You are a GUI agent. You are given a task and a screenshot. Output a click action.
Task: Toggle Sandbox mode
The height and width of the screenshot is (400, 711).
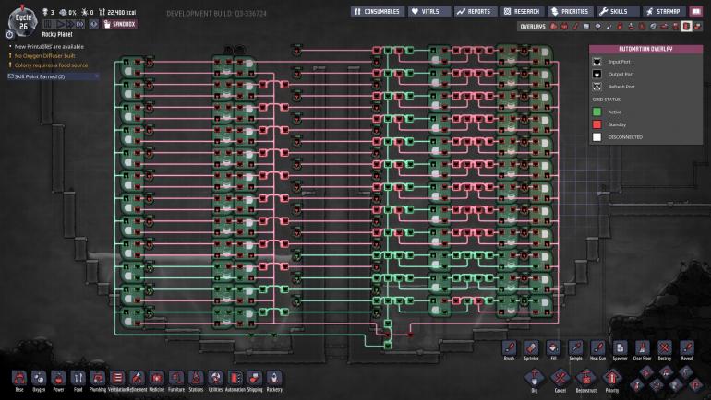point(120,24)
